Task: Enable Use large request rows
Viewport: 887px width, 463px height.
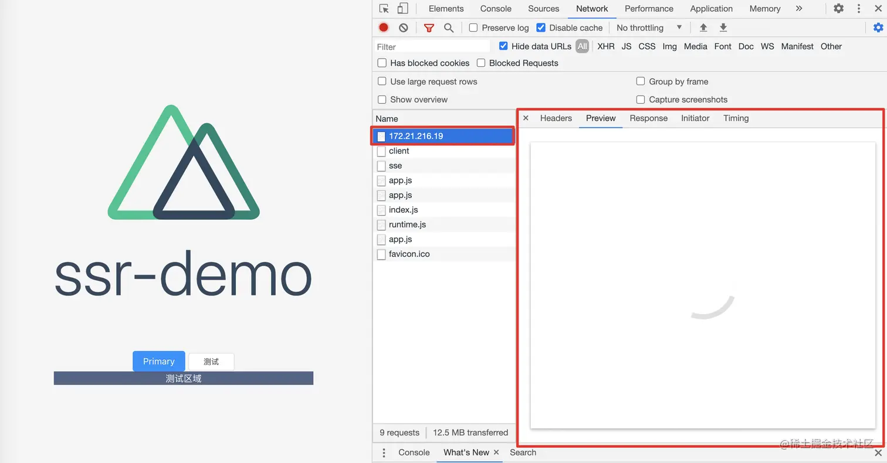Action: click(x=382, y=81)
